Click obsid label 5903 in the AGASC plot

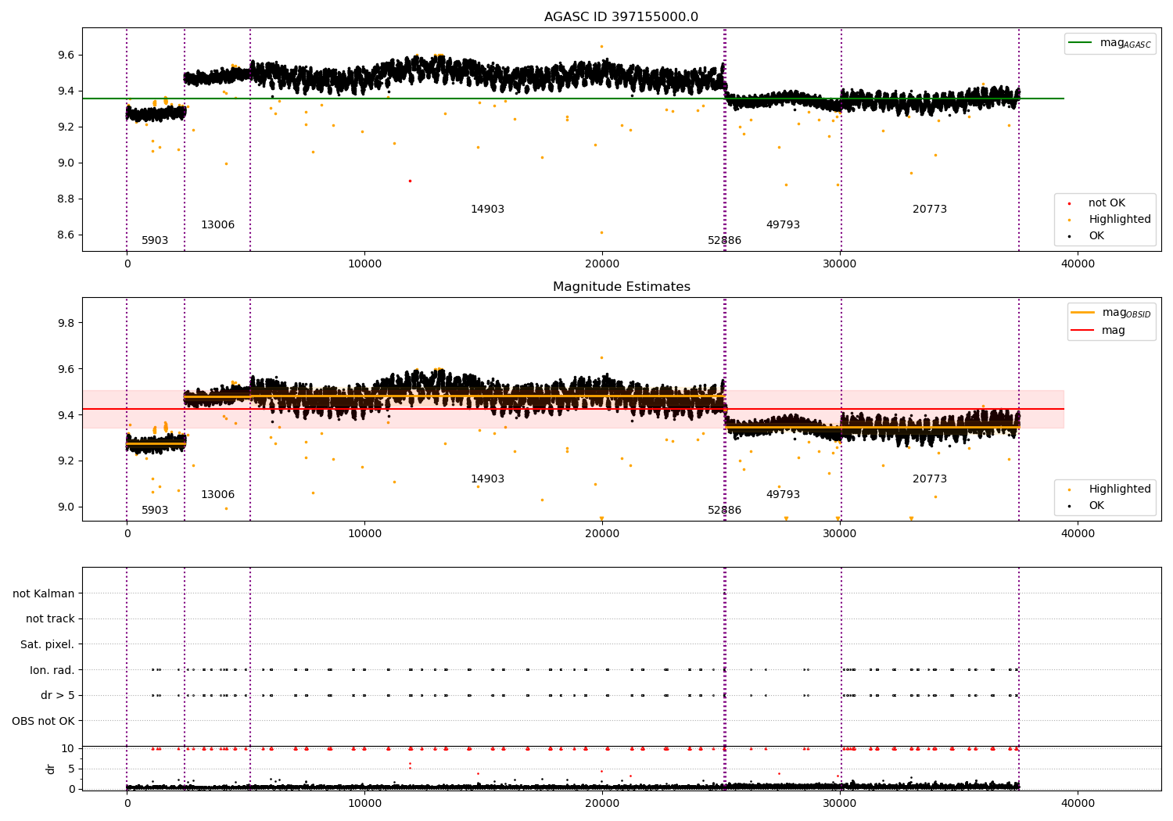pyautogui.click(x=155, y=240)
